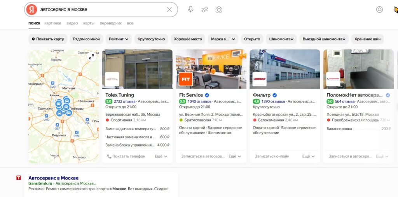Image resolution: width=398 pixels, height=197 pixels.
Task: Click the Фильтр company logo badge
Action: [259, 79]
